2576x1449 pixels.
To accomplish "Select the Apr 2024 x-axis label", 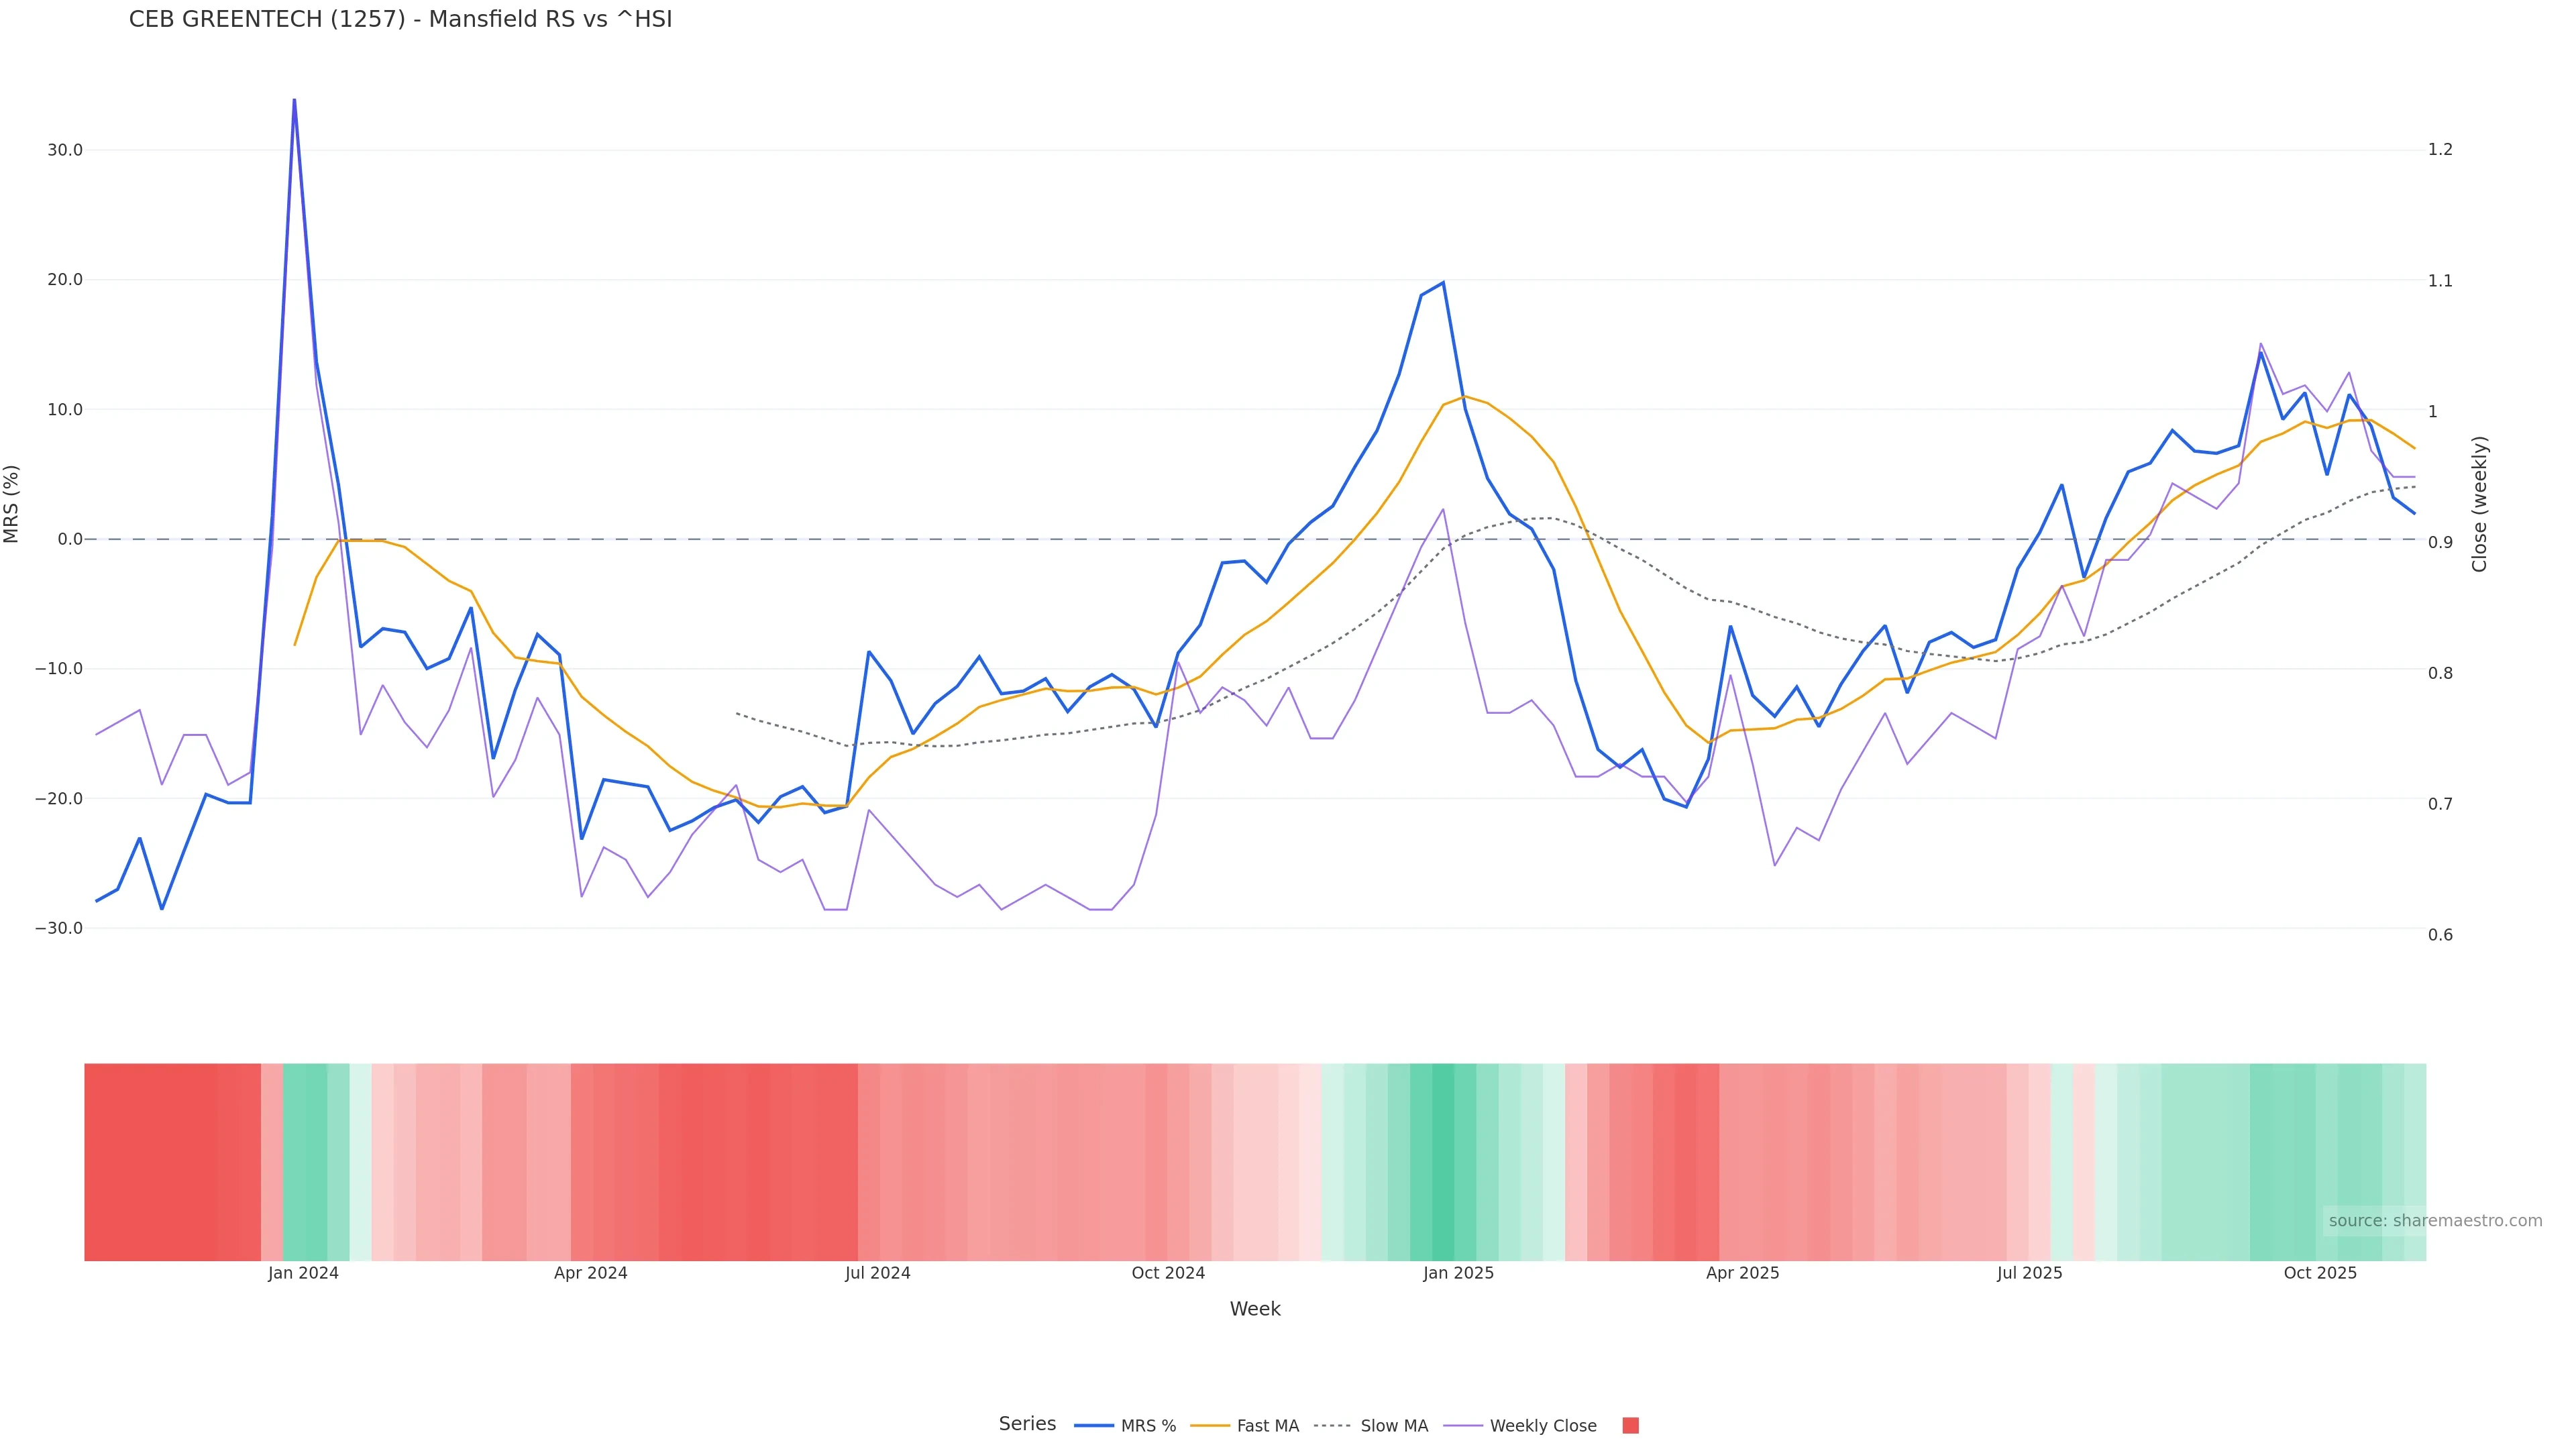I will click(x=590, y=1273).
